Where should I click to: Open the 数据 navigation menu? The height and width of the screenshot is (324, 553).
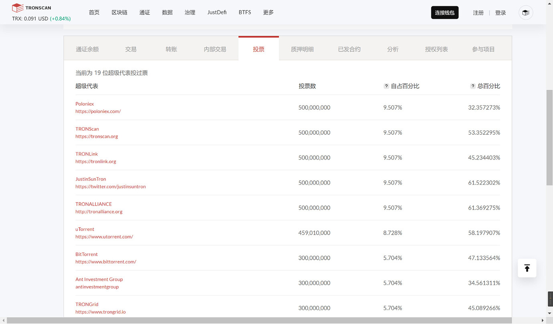click(x=167, y=12)
